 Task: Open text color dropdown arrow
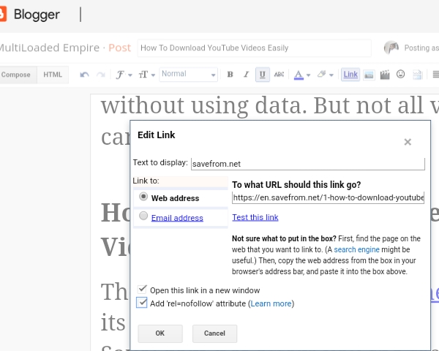click(x=308, y=75)
